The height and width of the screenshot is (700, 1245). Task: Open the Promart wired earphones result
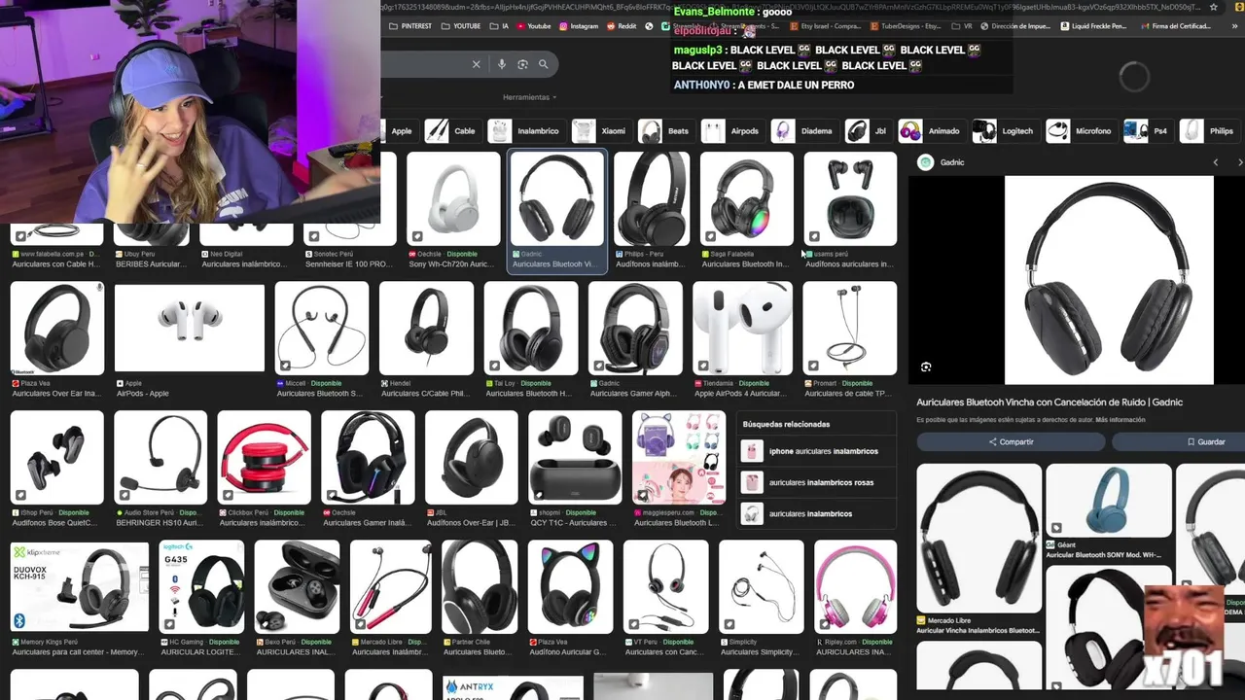tap(850, 329)
